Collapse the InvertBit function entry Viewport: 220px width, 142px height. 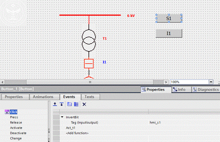pyautogui.click(x=62, y=117)
